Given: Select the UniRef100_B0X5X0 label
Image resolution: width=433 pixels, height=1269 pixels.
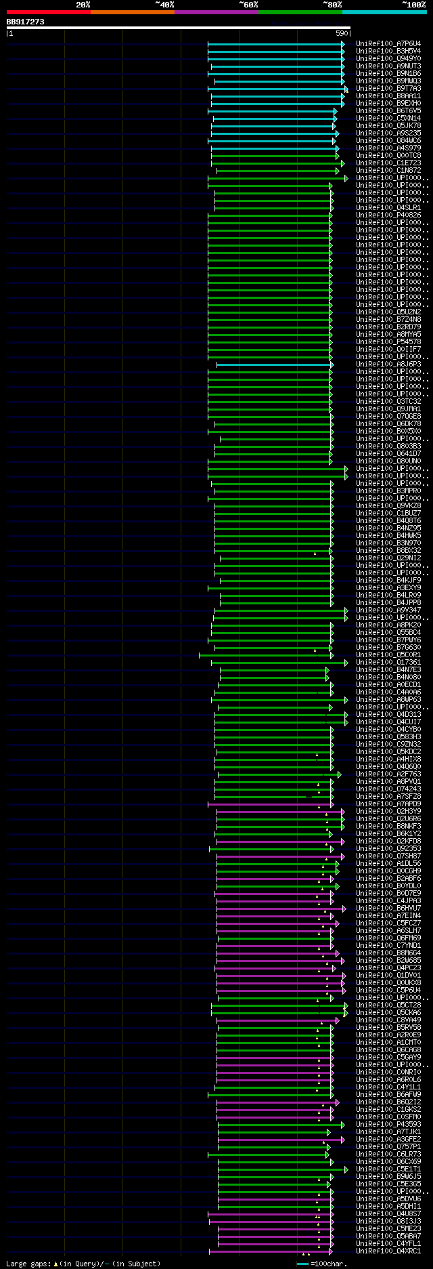Looking at the screenshot, I should point(388,432).
